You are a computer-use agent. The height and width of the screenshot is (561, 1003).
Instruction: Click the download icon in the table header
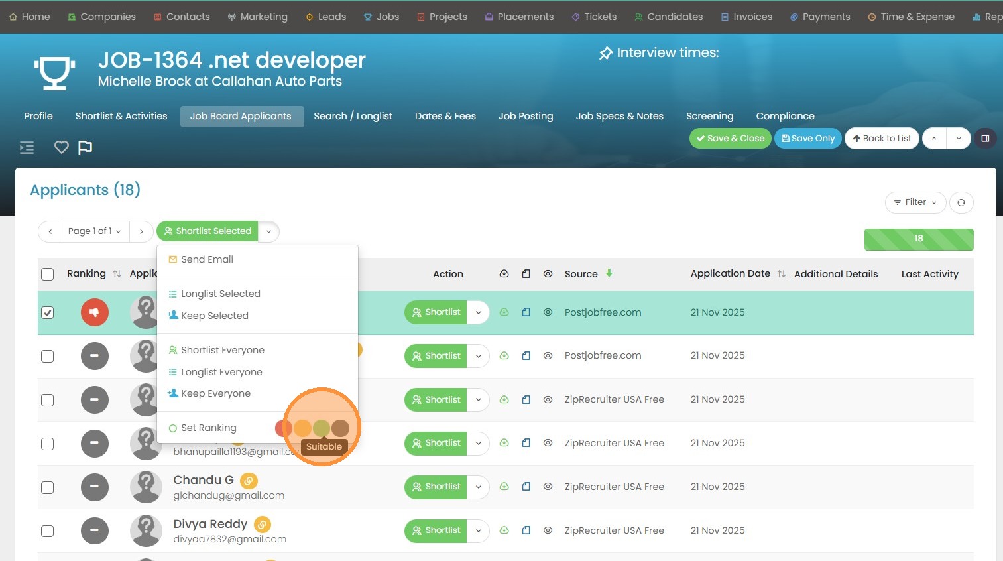pos(504,273)
